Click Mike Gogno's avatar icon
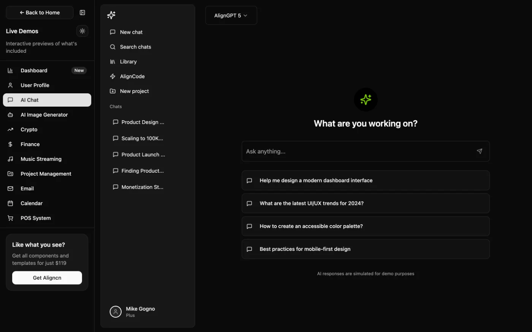The image size is (532, 332). click(116, 312)
